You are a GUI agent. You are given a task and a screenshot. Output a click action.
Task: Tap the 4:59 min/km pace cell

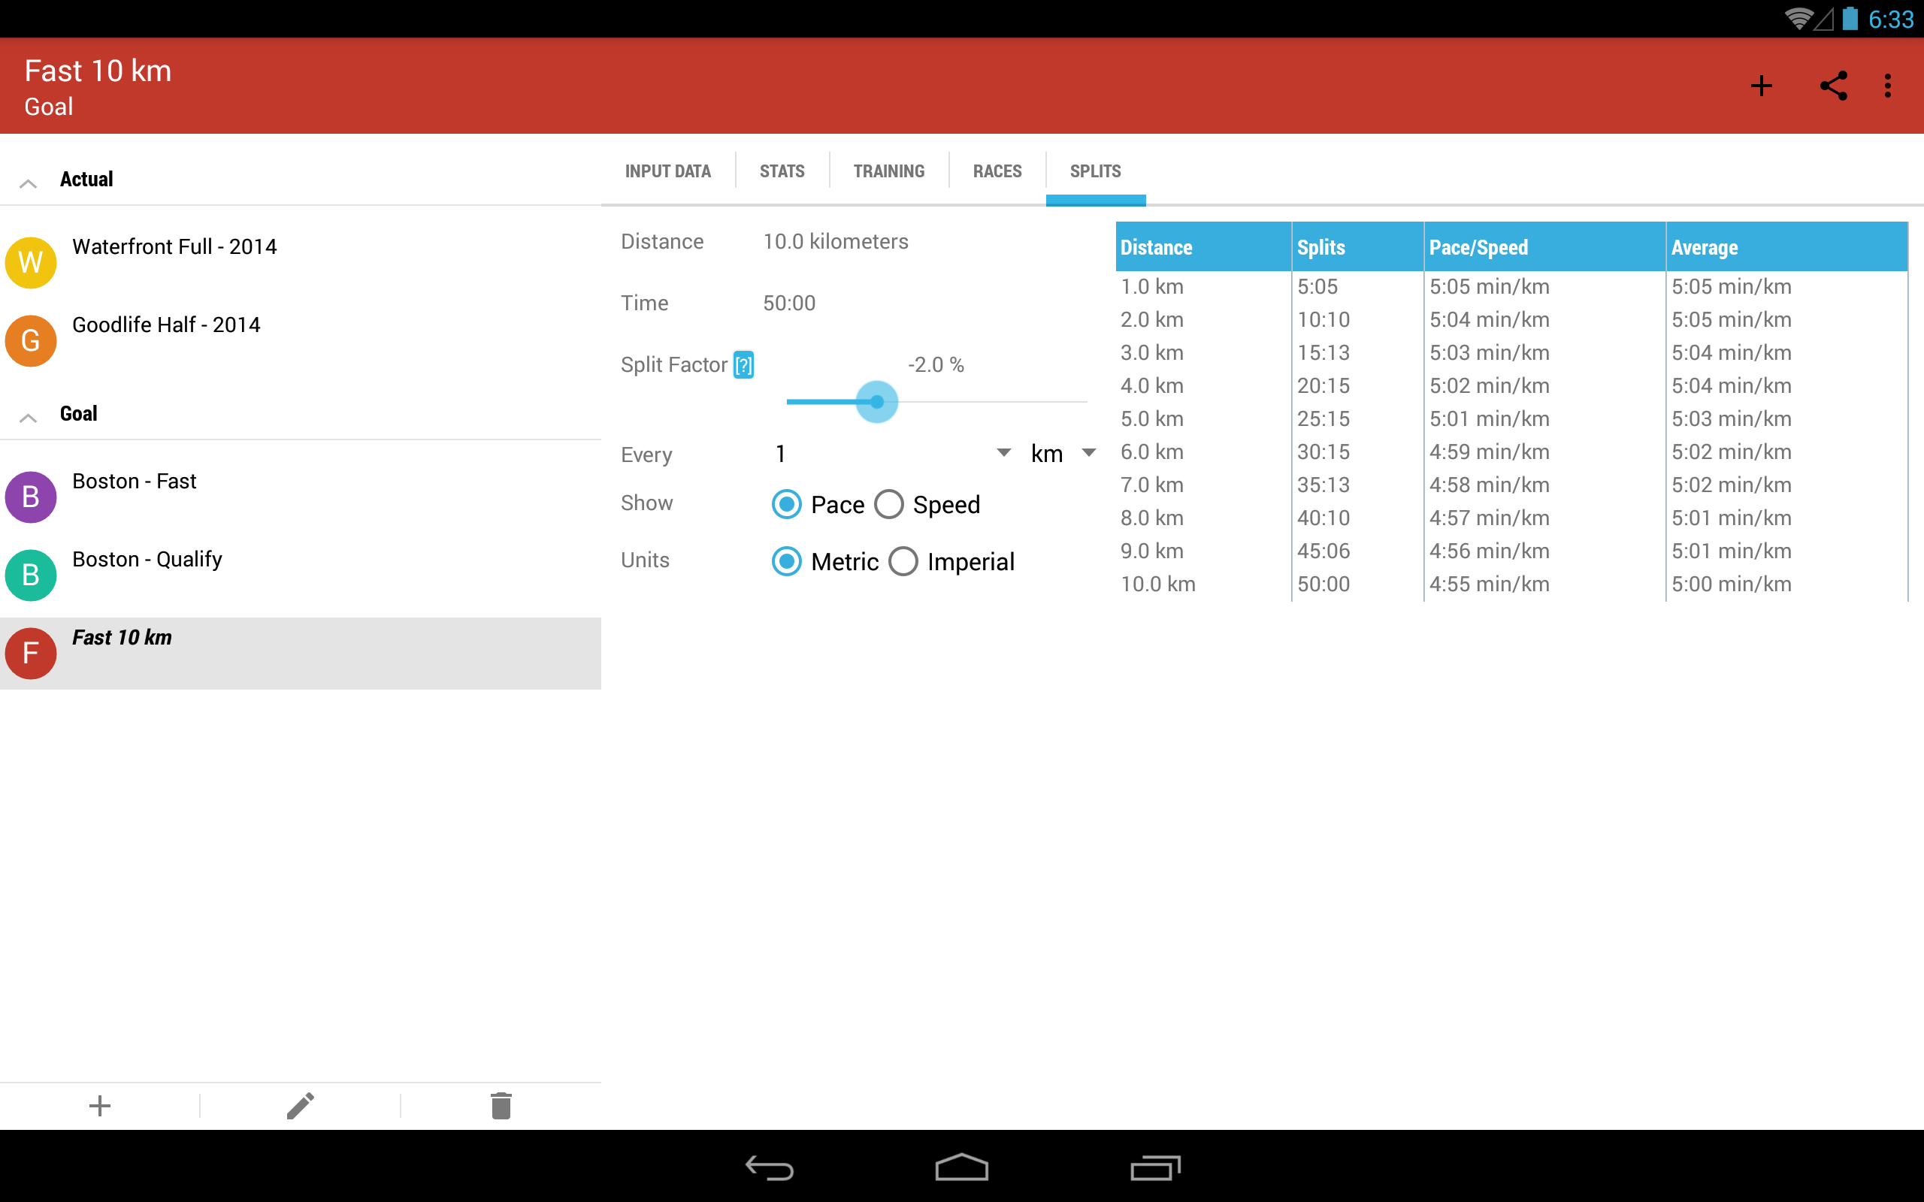[x=1489, y=452]
